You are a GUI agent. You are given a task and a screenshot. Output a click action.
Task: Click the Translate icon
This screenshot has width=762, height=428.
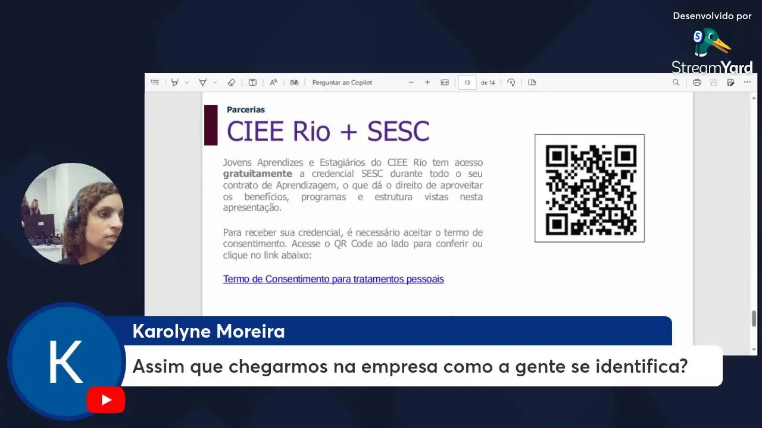point(294,83)
